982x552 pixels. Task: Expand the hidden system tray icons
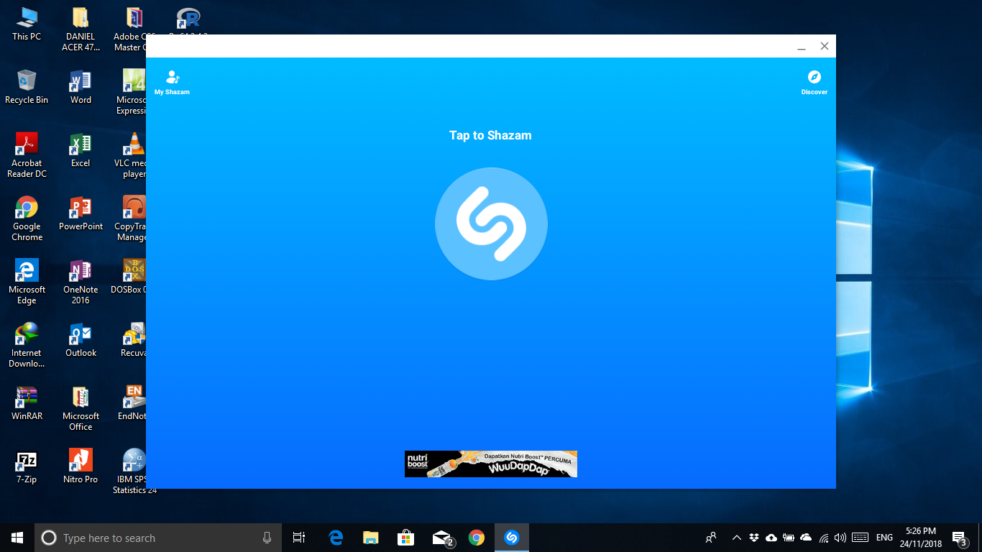click(736, 538)
